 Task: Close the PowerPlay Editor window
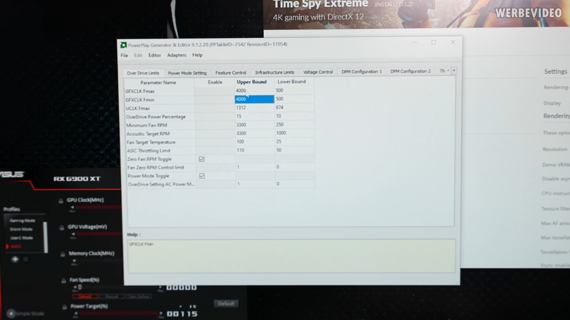[x=453, y=42]
